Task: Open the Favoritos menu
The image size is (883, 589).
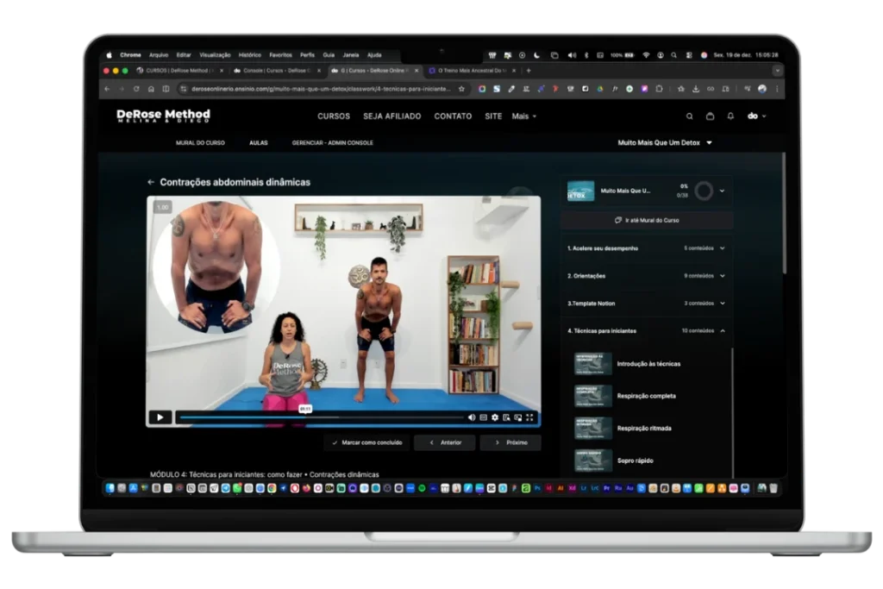Action: point(280,55)
